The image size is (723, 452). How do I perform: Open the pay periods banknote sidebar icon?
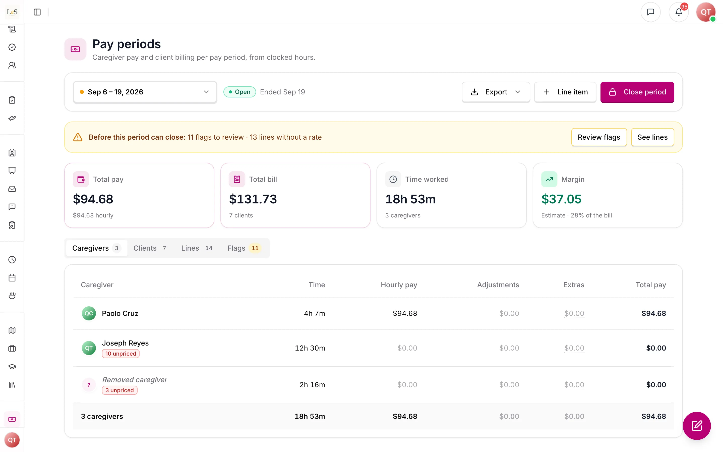point(12,419)
